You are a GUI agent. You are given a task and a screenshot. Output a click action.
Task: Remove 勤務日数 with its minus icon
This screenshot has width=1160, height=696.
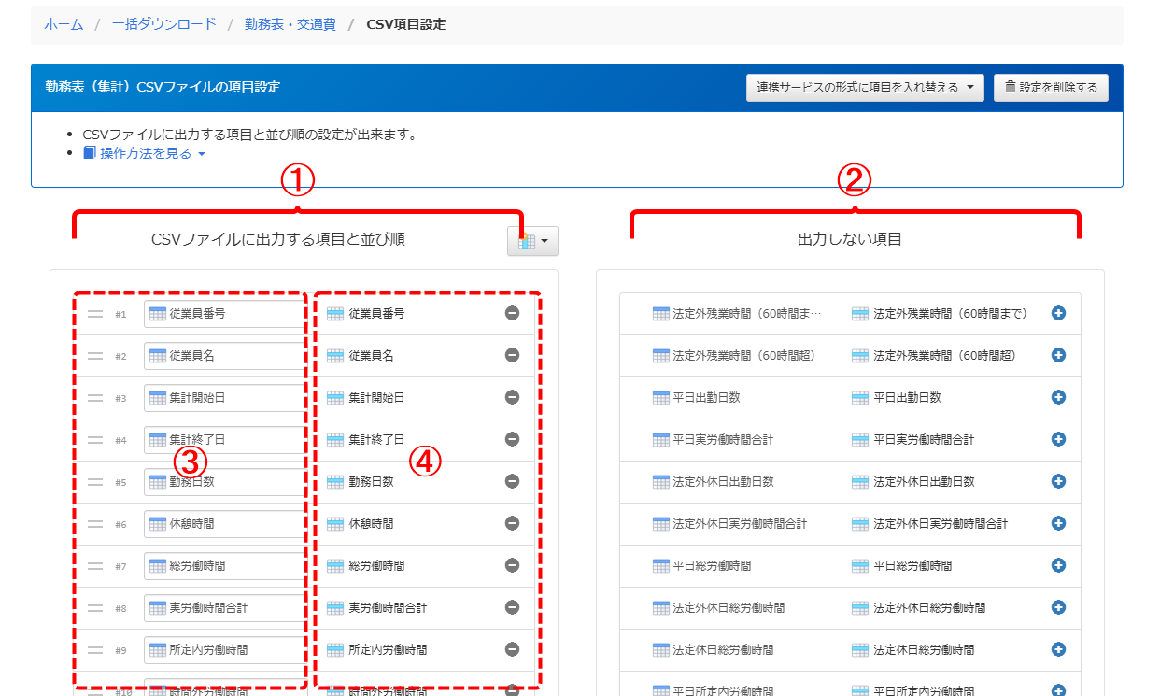pyautogui.click(x=512, y=481)
